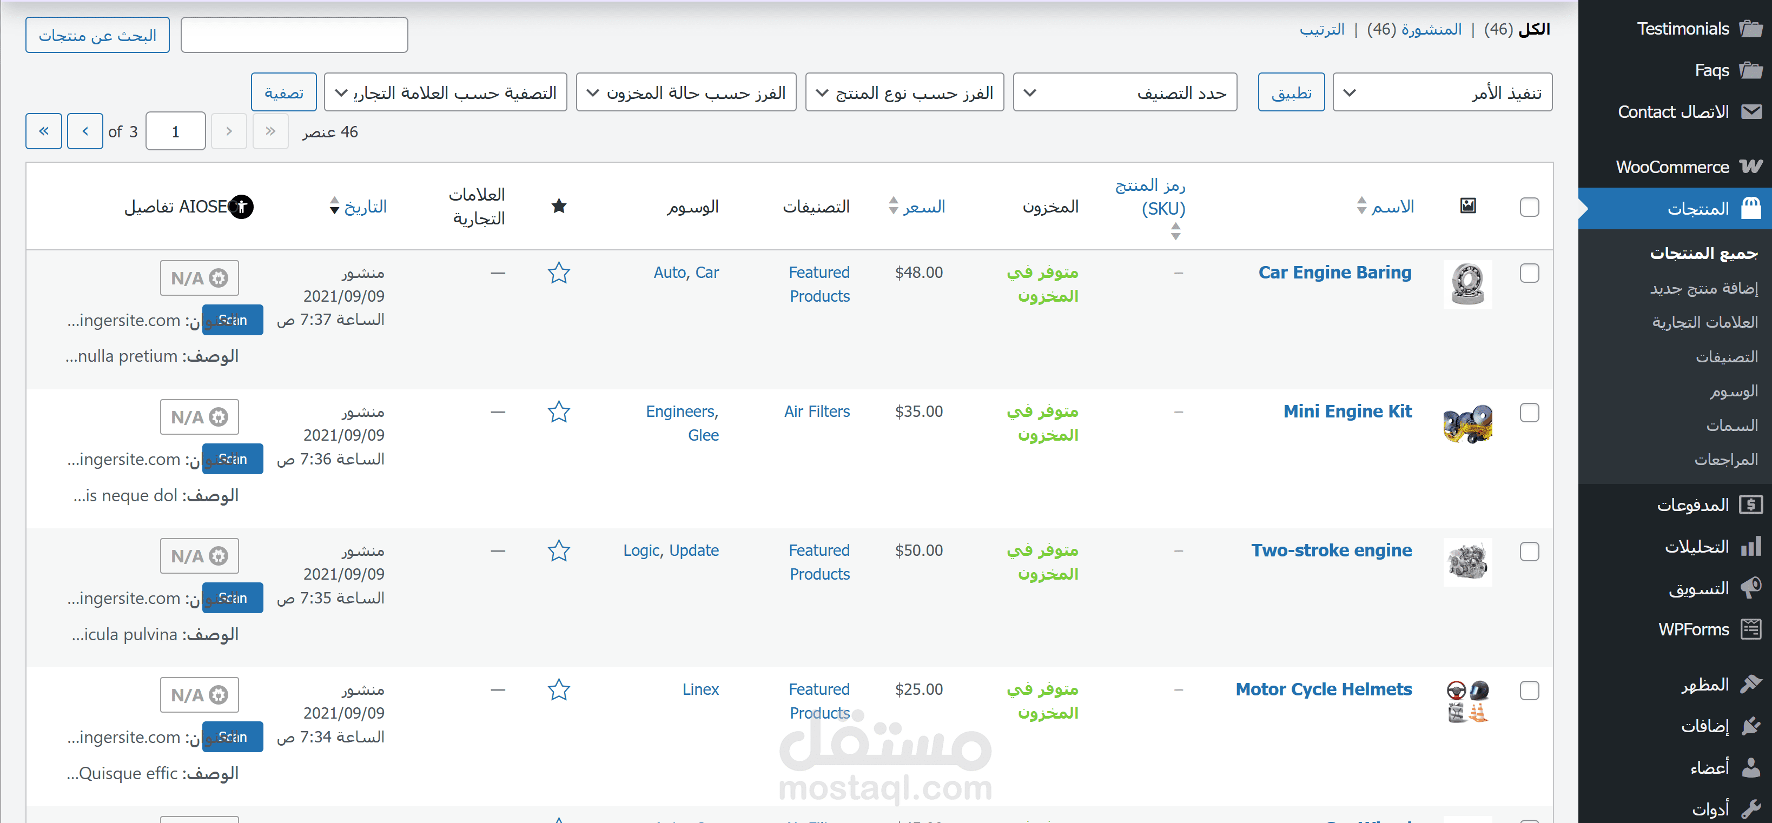Viewport: 1772px width, 823px height.
Task: Expand the حدد التصنيف category dropdown
Action: [1125, 92]
